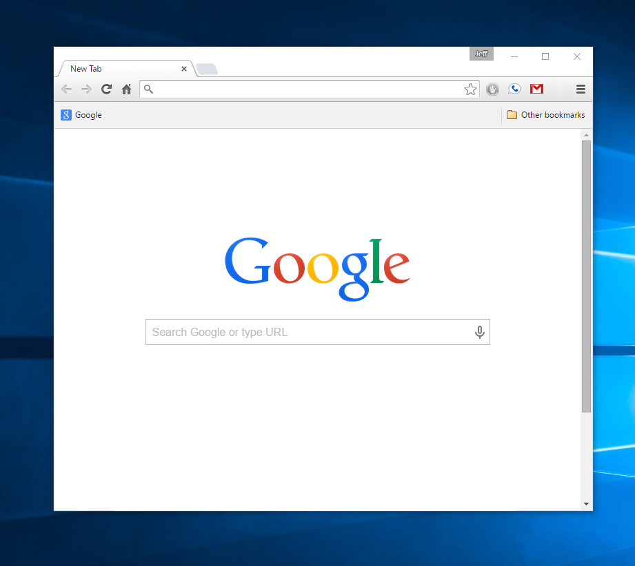This screenshot has width=635, height=566.
Task: Go to the Home page
Action: tap(126, 89)
